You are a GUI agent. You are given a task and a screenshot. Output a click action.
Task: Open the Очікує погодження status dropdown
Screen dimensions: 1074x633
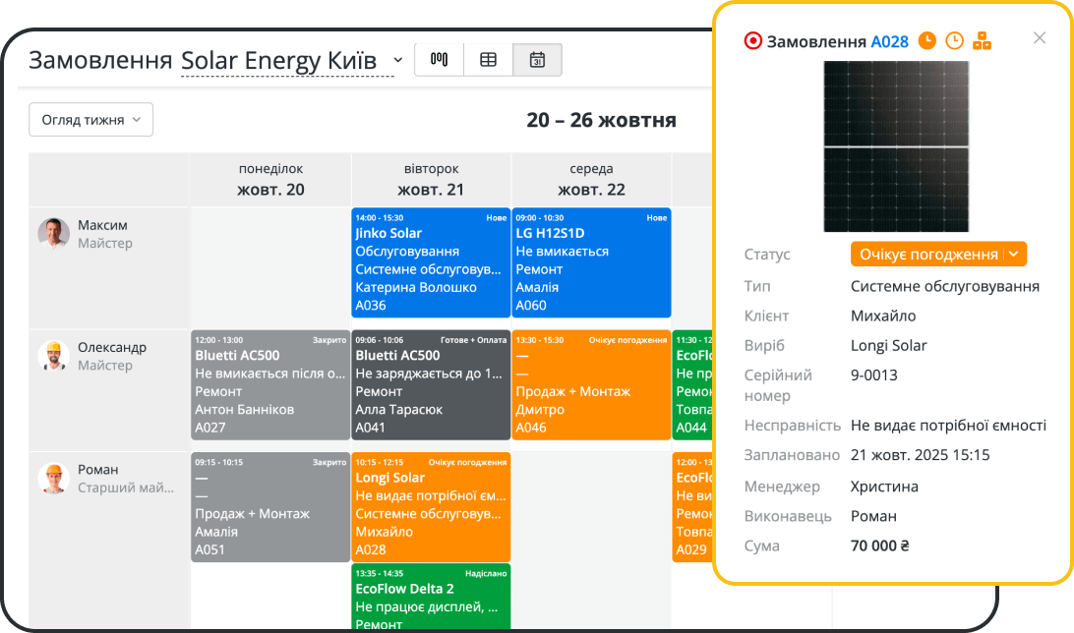938,254
